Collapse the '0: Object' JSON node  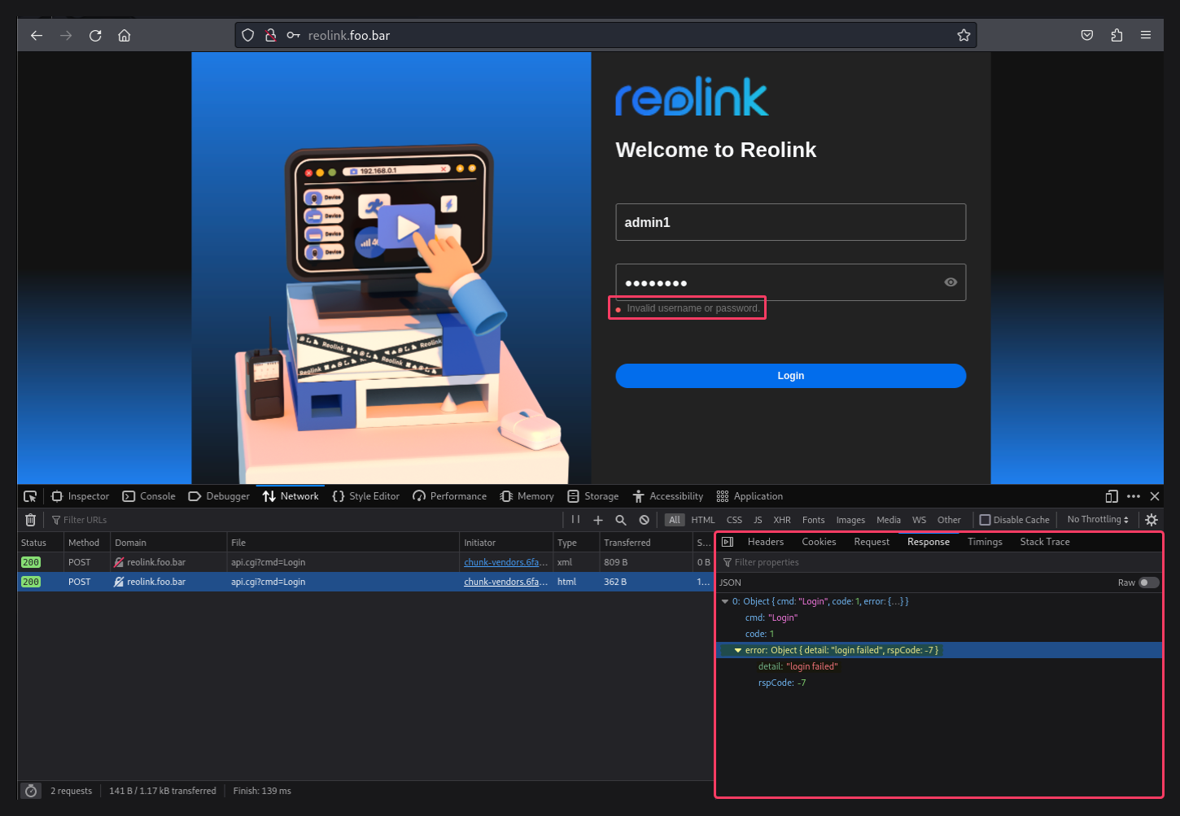725,602
